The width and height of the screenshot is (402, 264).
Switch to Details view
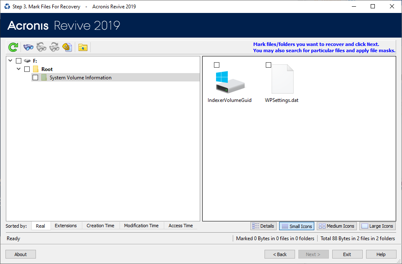coord(263,226)
